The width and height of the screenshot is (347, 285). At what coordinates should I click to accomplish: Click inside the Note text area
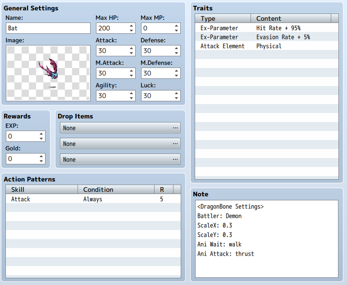(267, 239)
